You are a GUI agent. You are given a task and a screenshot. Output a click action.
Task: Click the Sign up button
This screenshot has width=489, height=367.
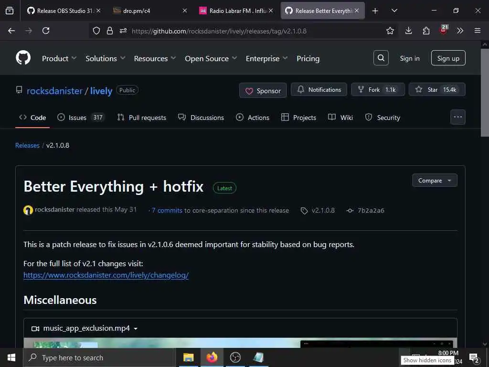click(448, 58)
